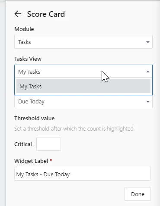Focus the Critical threshold input box
Image resolution: width=160 pixels, height=206 pixels.
tap(48, 144)
